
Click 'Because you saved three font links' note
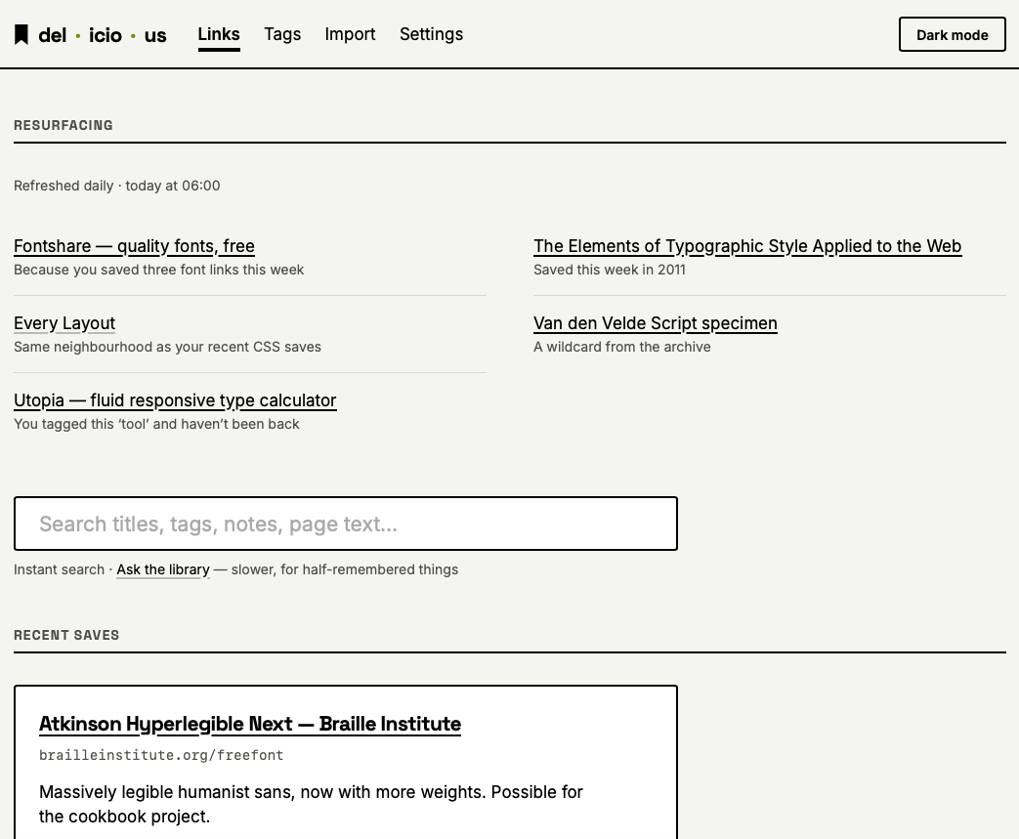(x=158, y=270)
